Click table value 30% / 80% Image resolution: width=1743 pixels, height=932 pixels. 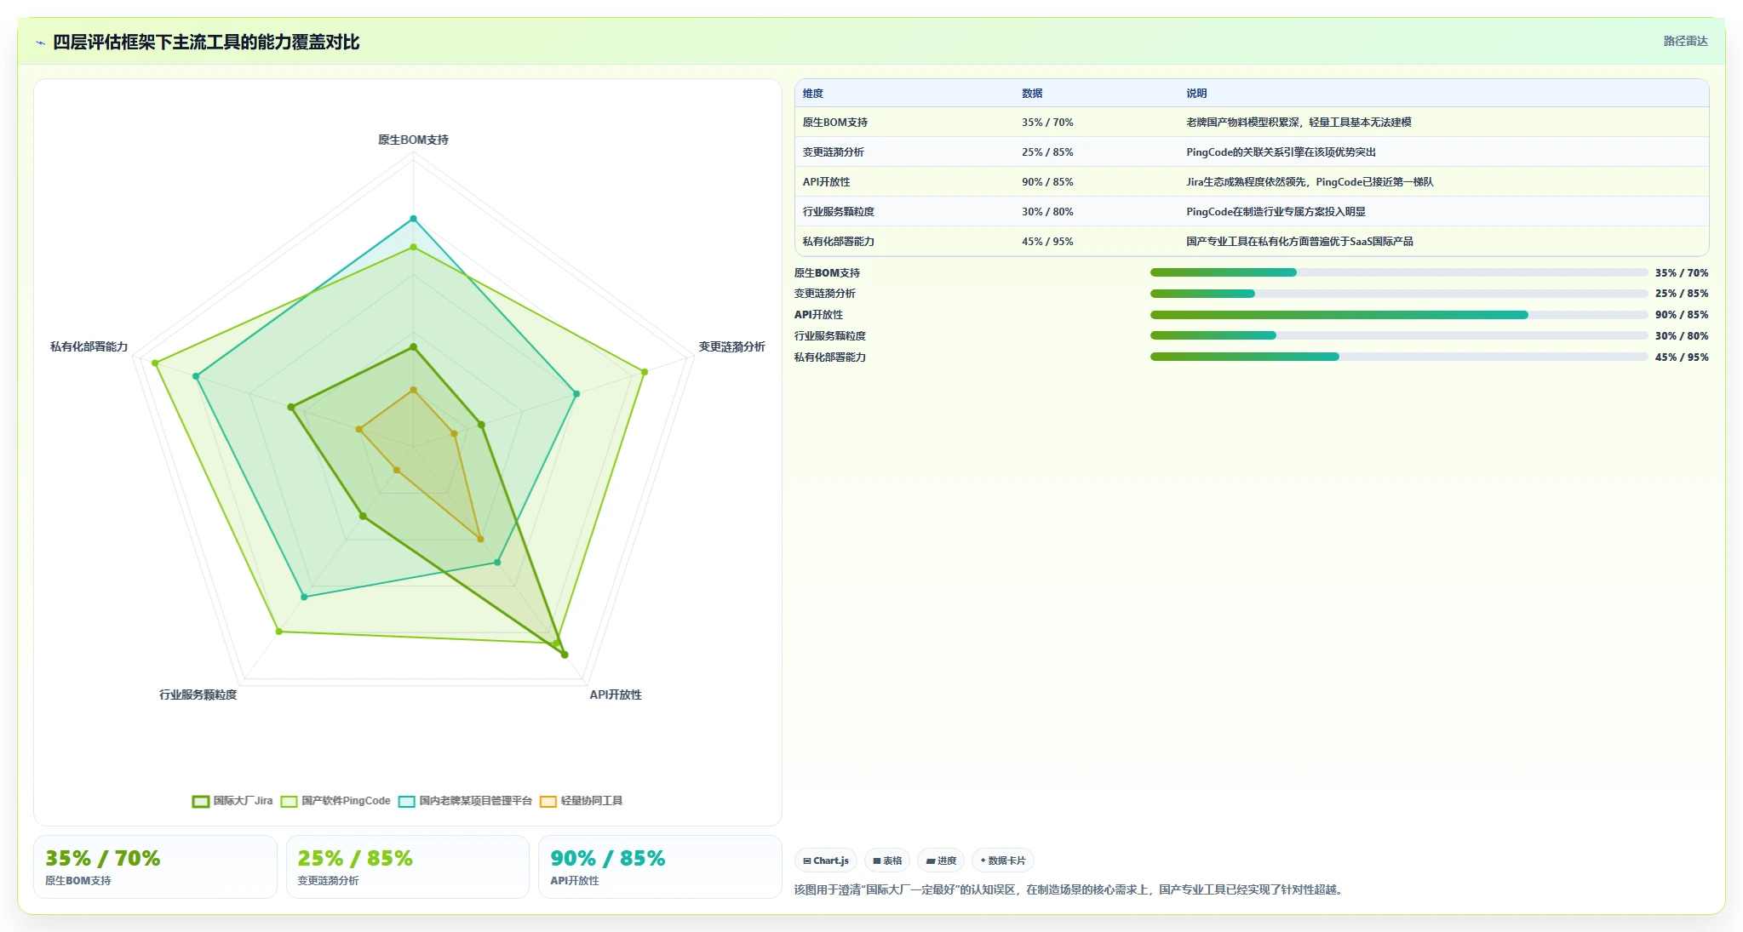point(1047,212)
